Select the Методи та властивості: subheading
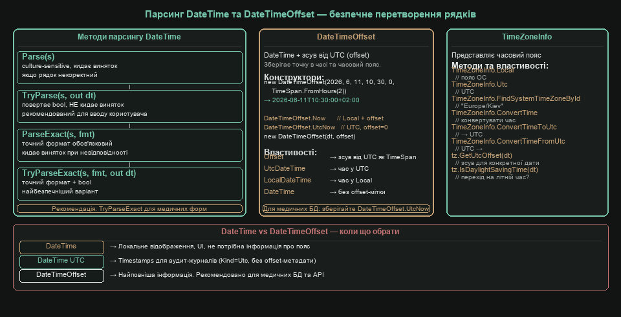 click(x=500, y=66)
